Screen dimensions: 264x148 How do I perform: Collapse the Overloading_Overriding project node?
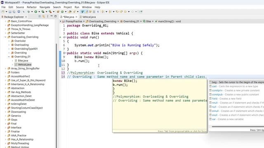pos(5,37)
